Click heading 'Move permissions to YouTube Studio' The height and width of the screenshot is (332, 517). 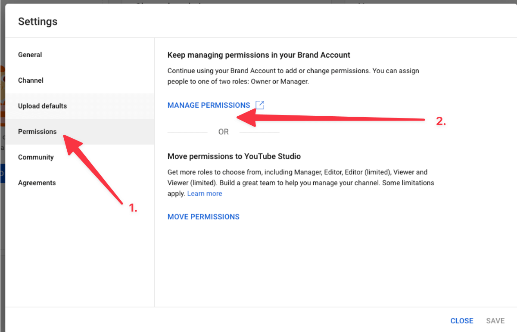[234, 156]
